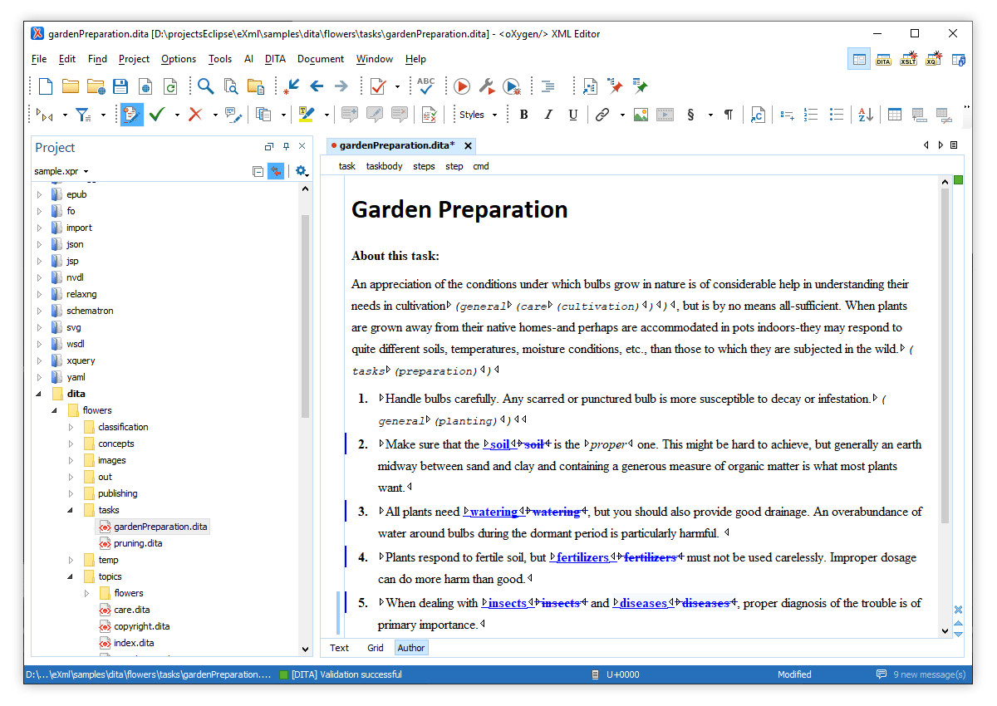This screenshot has height=706, width=997.
Task: Click the Save diskette icon
Action: (120, 86)
